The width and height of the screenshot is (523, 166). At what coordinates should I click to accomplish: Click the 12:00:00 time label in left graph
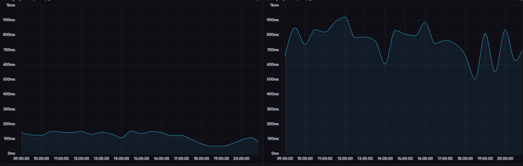(x=82, y=159)
